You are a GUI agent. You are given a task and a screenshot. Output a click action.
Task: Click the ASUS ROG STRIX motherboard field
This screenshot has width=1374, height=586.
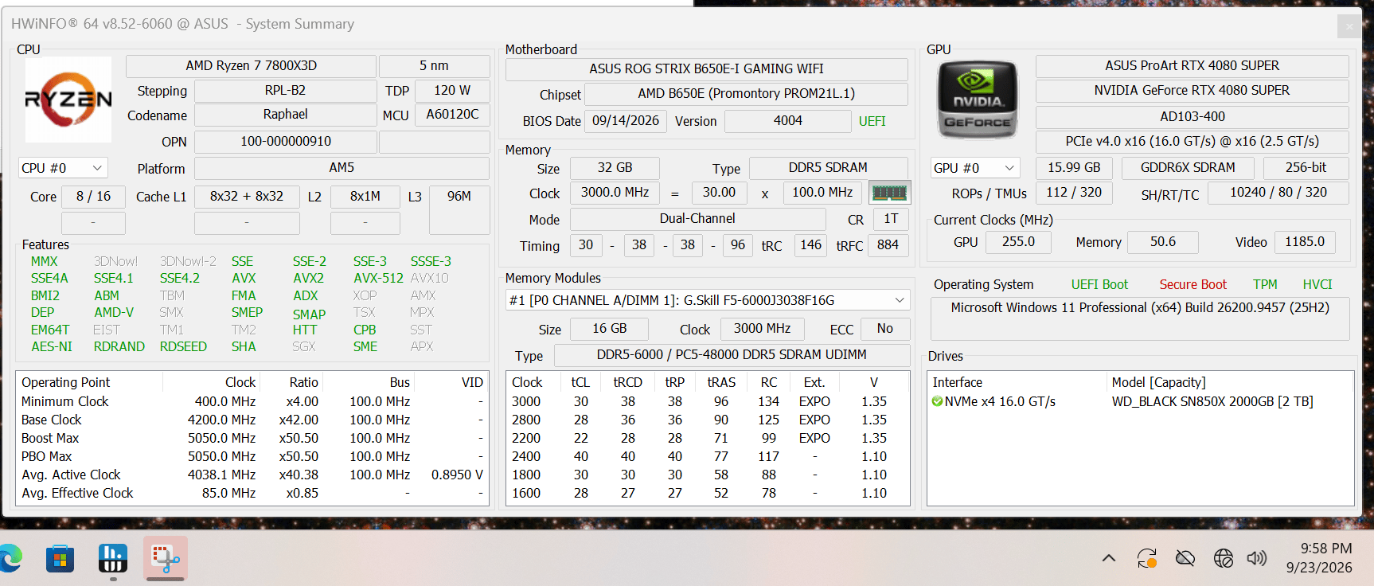[x=706, y=69]
